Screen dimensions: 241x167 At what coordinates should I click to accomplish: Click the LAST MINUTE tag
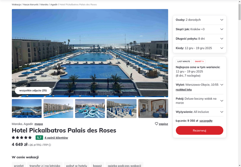coord(184,62)
